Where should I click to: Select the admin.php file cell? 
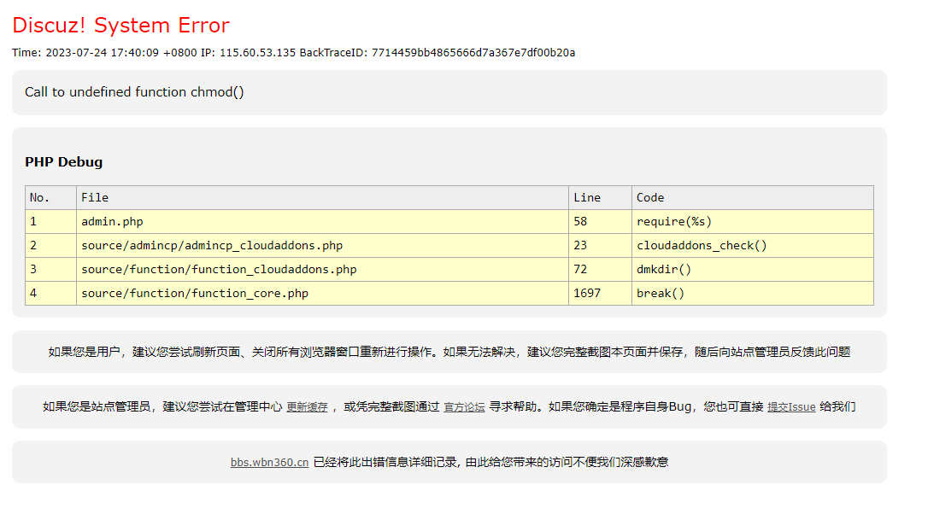112,221
